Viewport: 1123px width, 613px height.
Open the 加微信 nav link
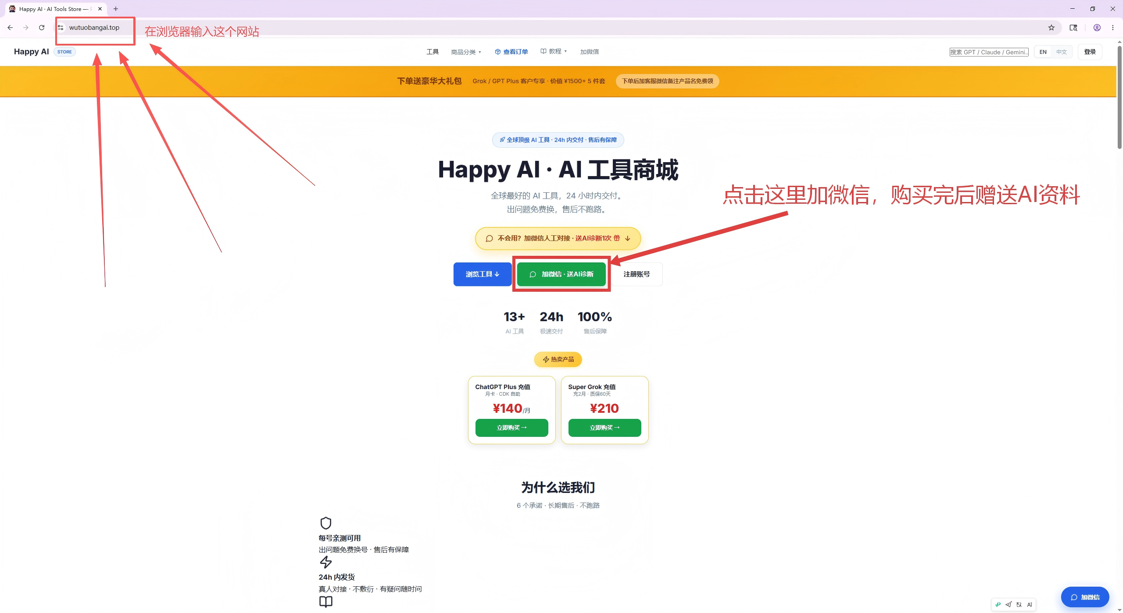coord(589,52)
